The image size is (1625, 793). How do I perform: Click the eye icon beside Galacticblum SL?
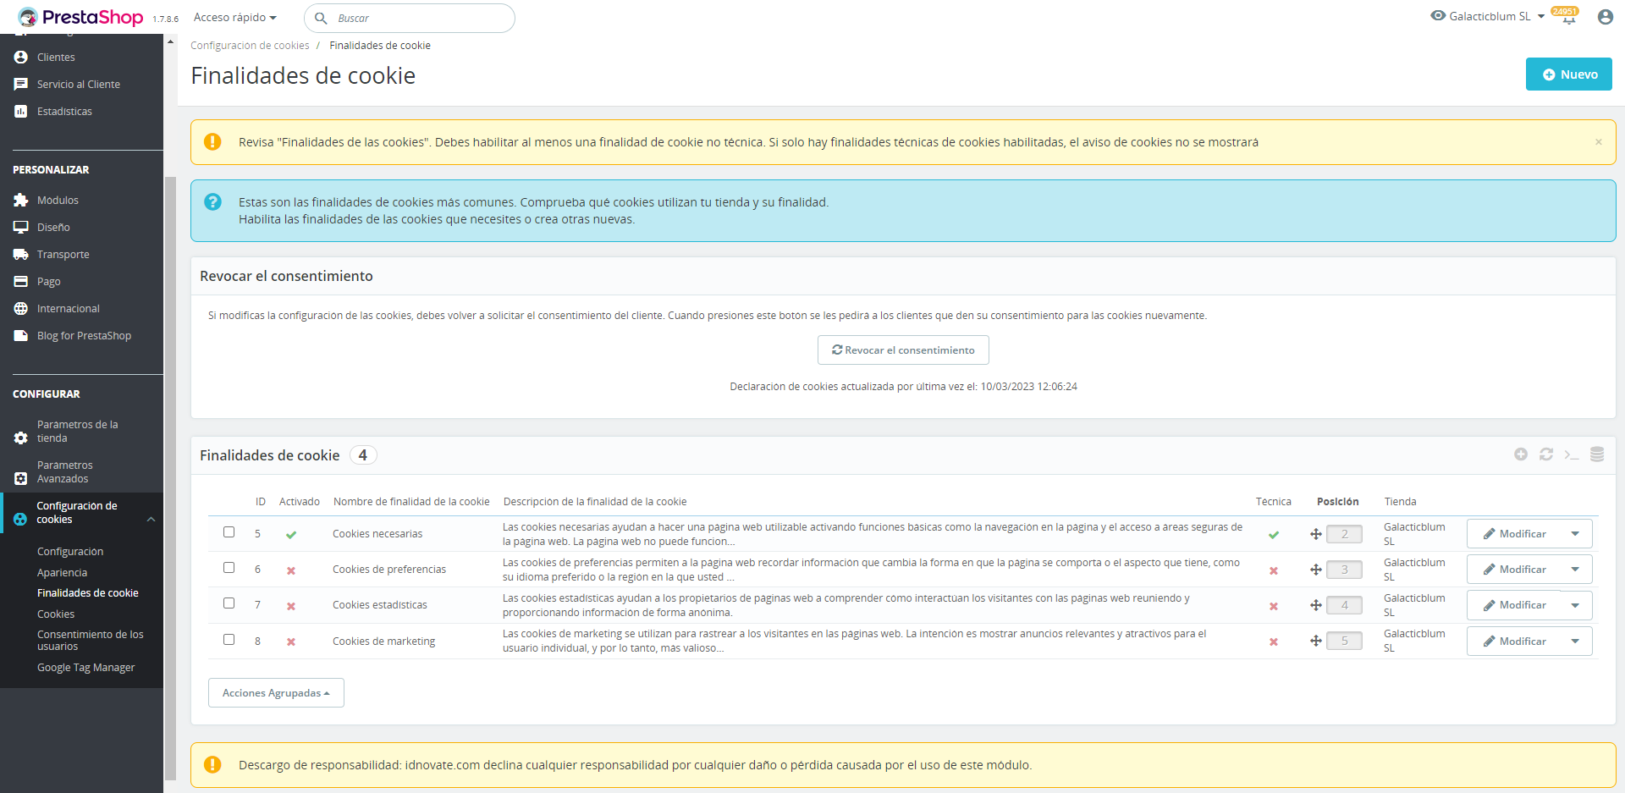click(x=1438, y=15)
